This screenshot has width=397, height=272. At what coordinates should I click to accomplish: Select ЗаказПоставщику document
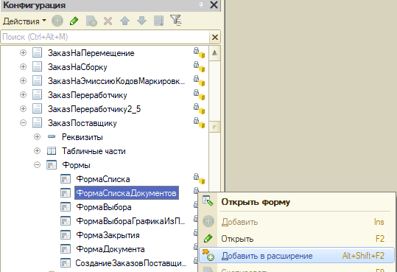(82, 123)
